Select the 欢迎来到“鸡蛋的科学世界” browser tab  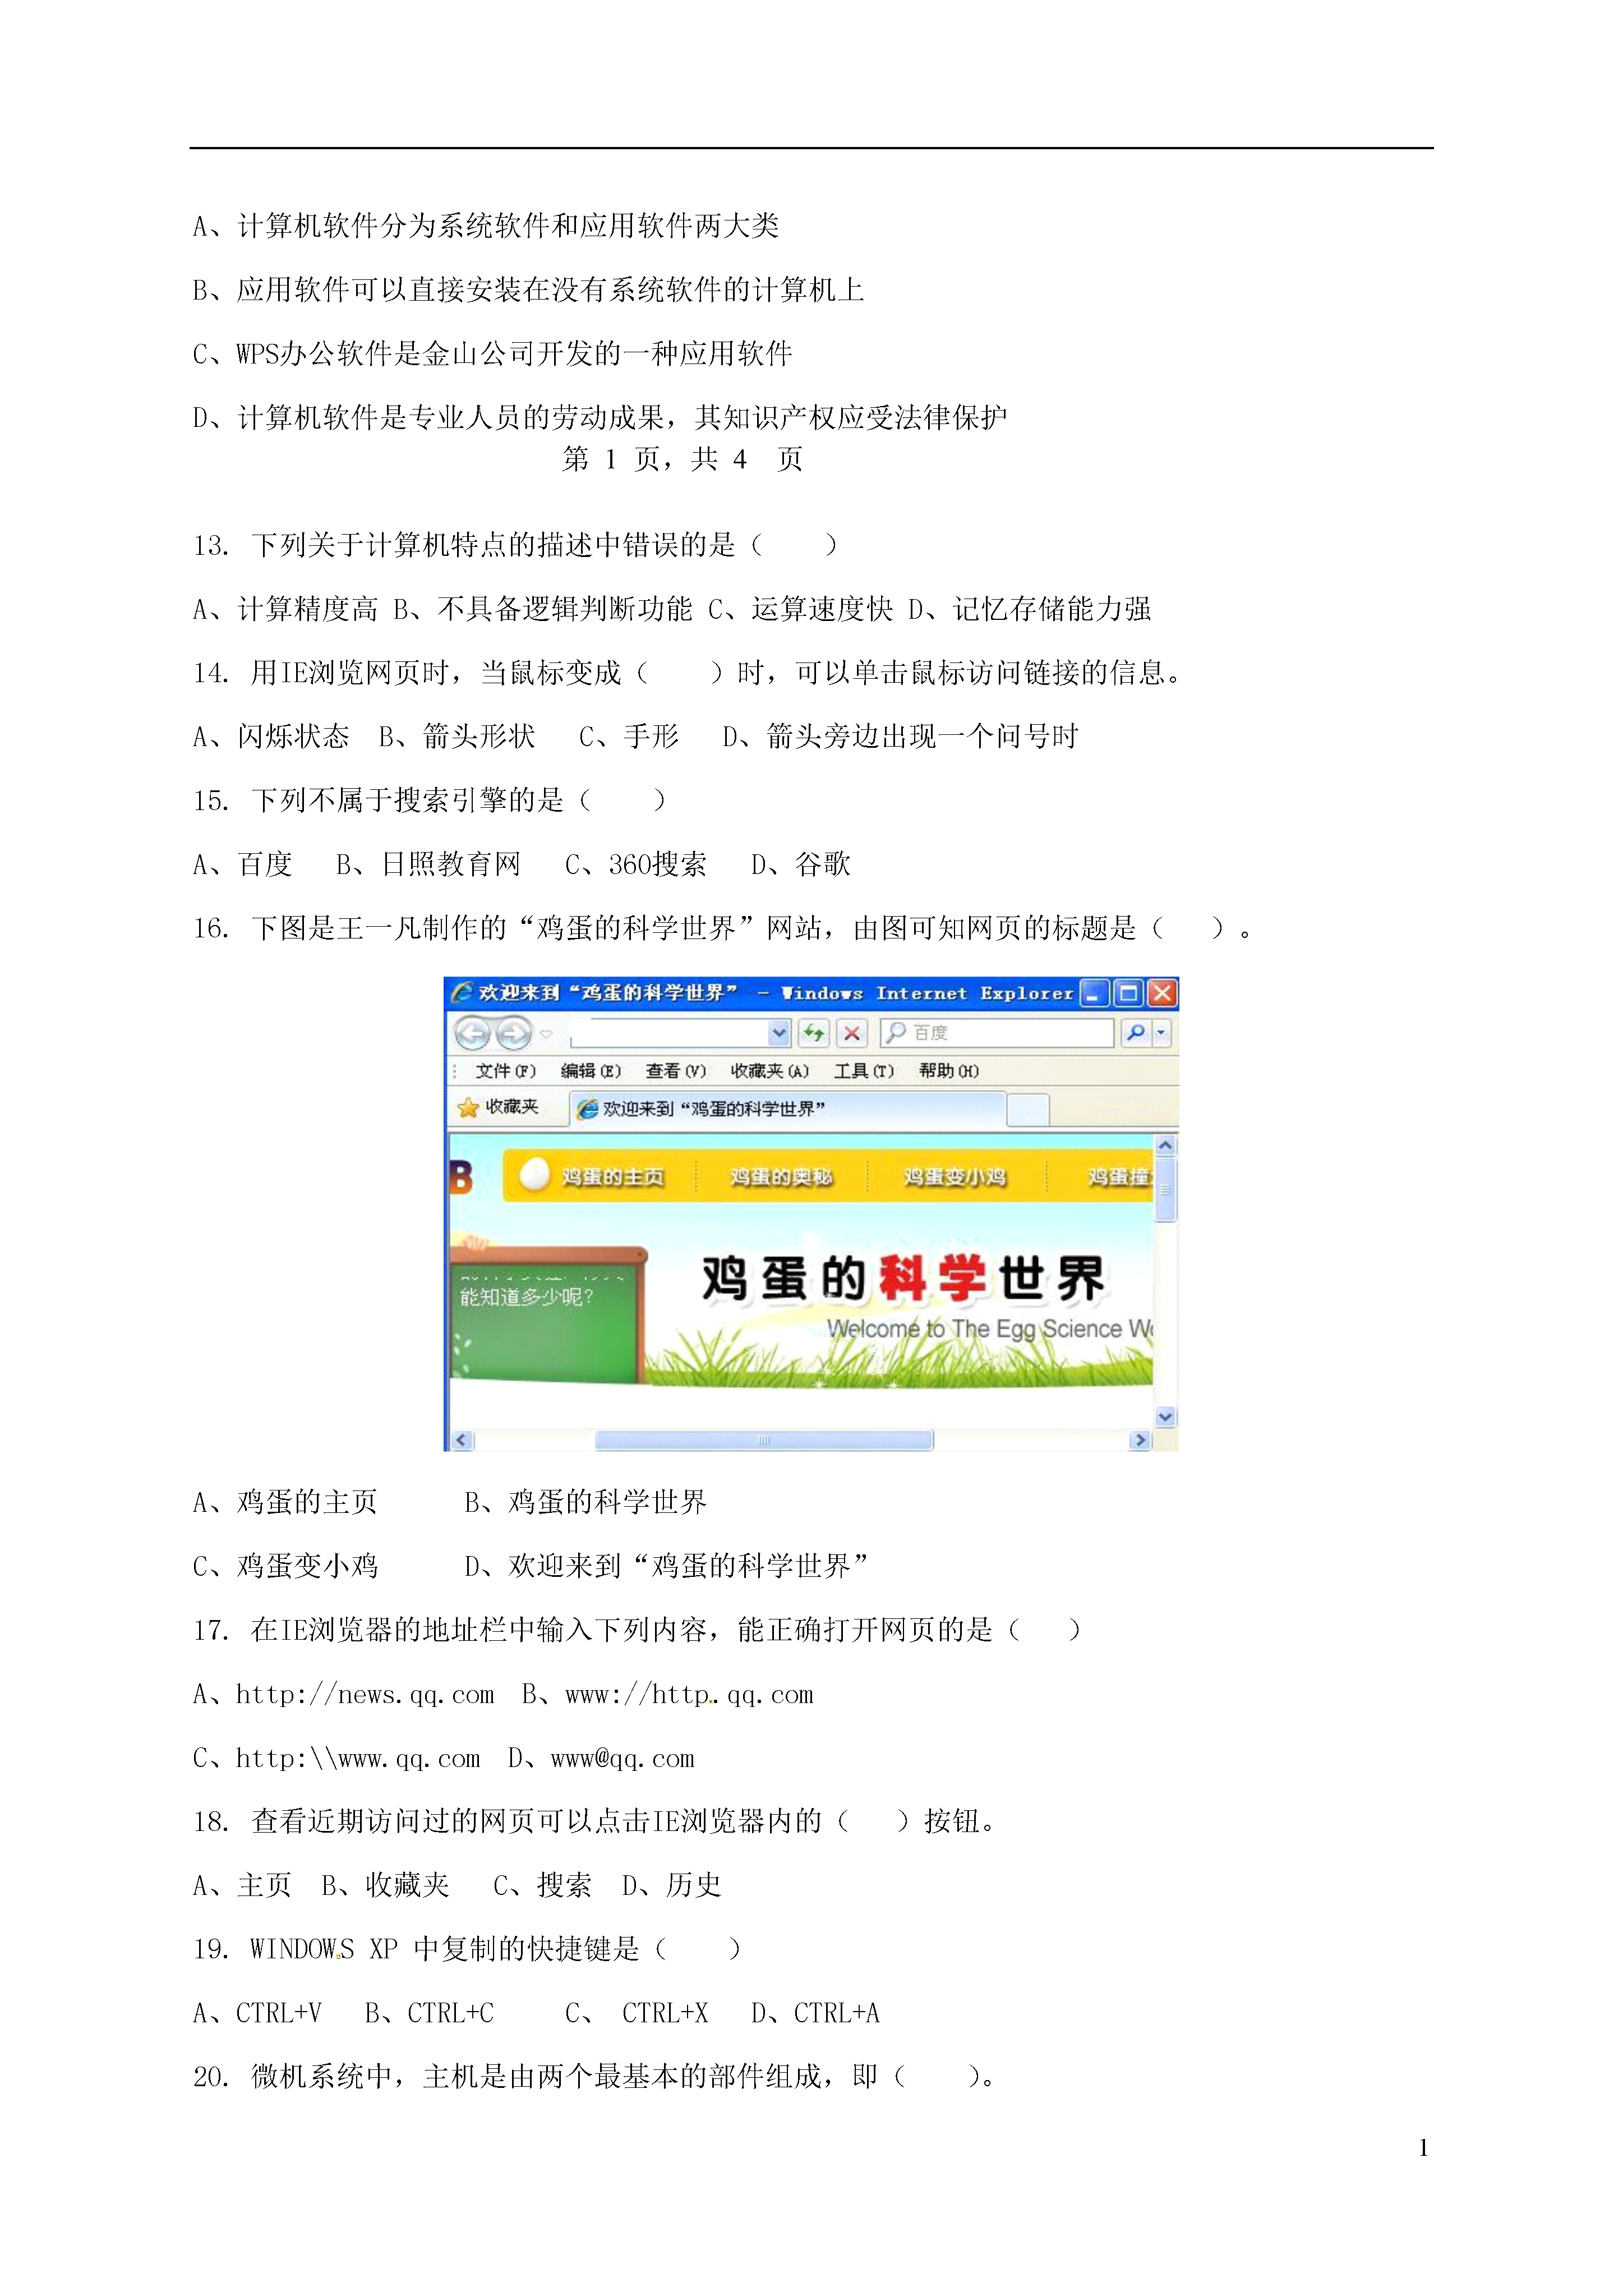(788, 1109)
